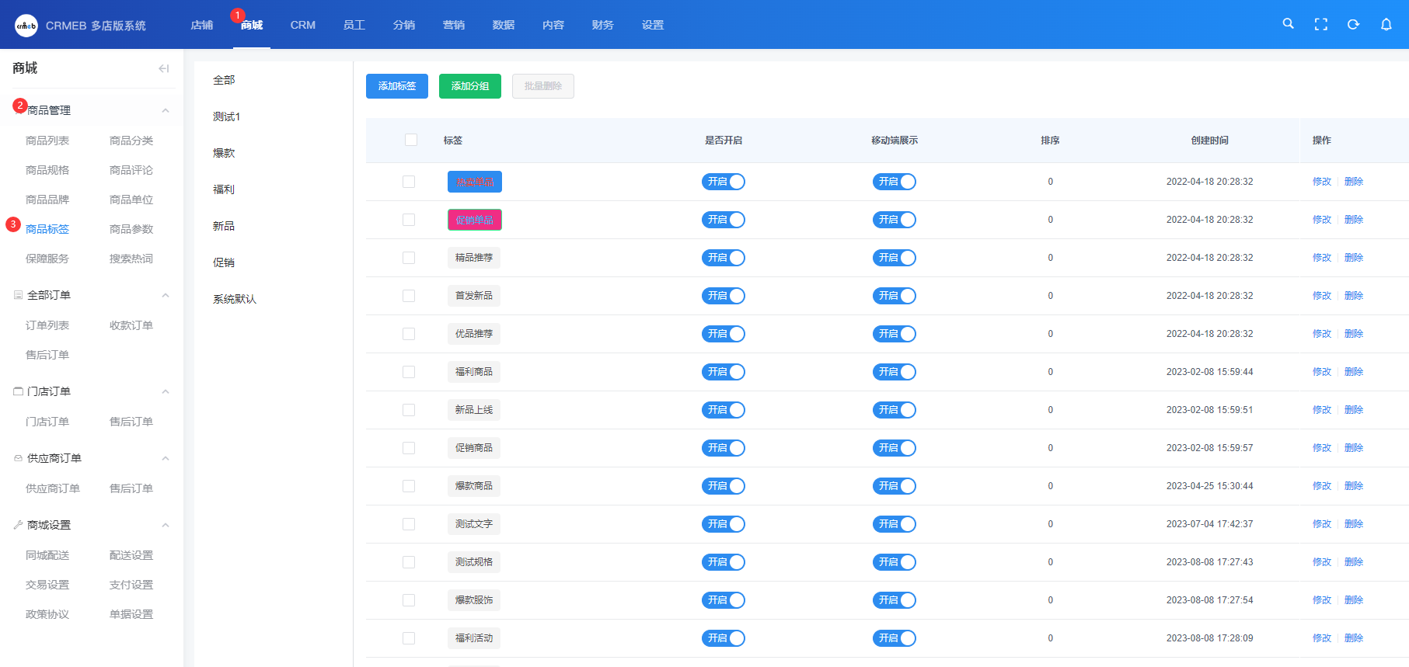The width and height of the screenshot is (1409, 667).
Task: Tick the checkbox for 测试文字 row
Action: point(409,524)
